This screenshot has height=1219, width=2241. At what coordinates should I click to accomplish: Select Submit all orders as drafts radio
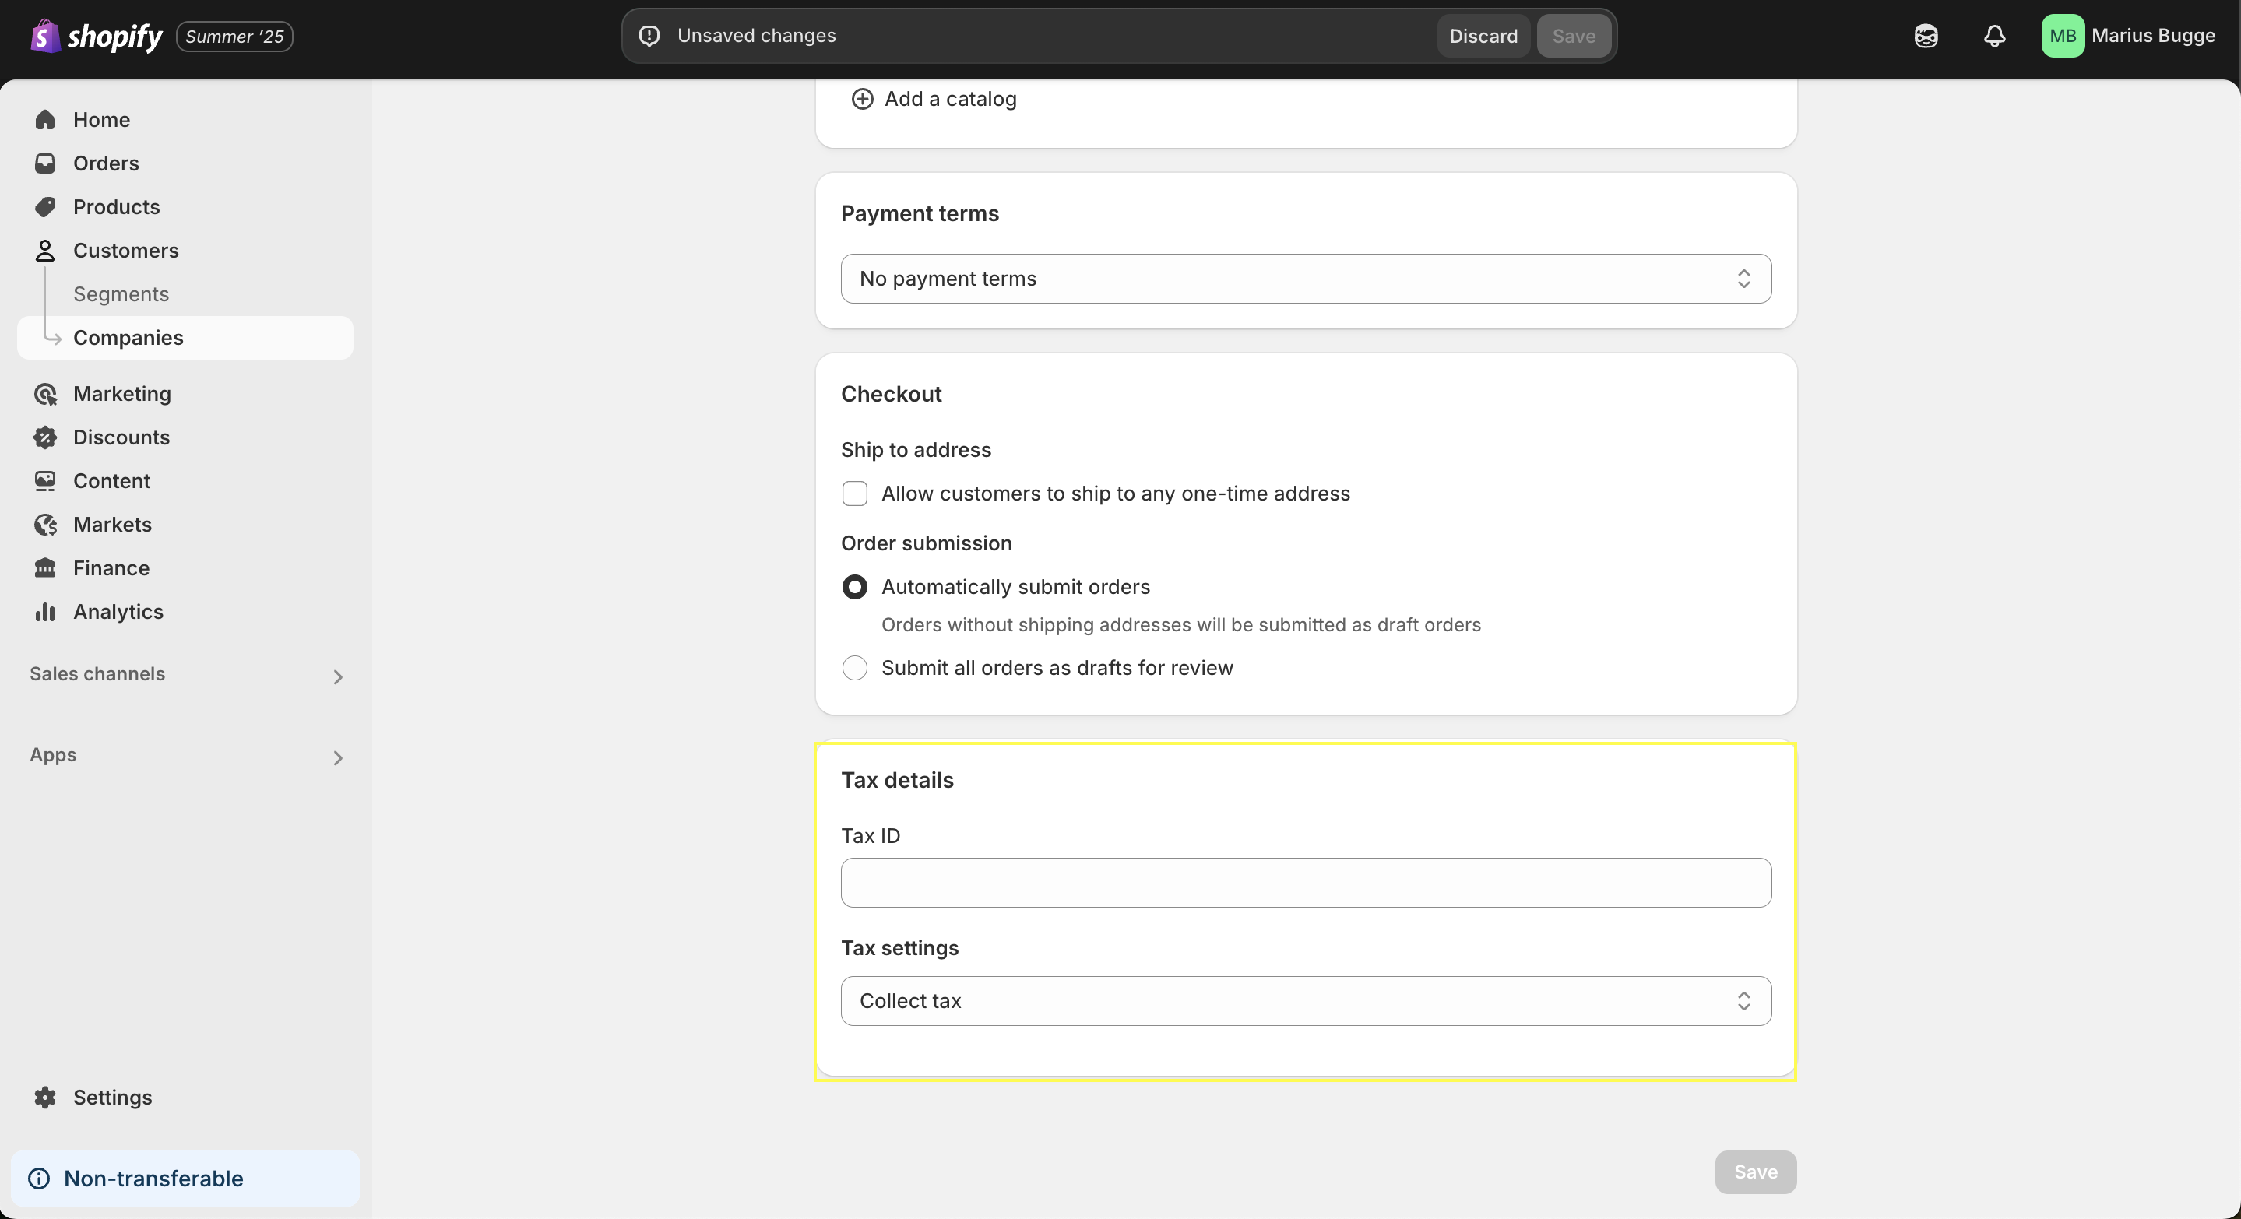(854, 668)
